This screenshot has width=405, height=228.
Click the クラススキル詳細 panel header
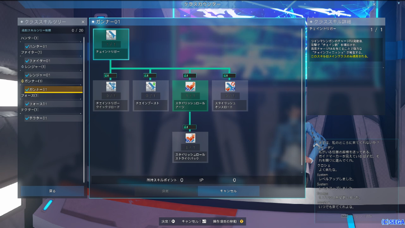coord(346,22)
